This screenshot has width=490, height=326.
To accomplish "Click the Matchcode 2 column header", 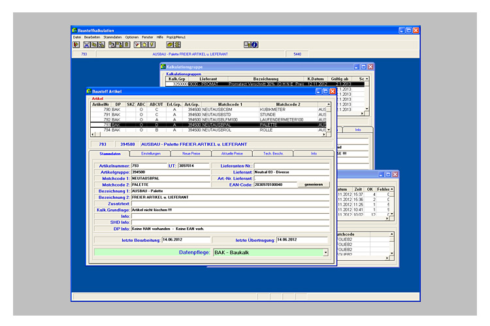I will 288,104.
